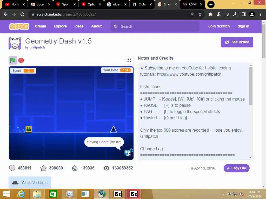Love this project with the heart icon
266x199 pixels.
coord(12,168)
